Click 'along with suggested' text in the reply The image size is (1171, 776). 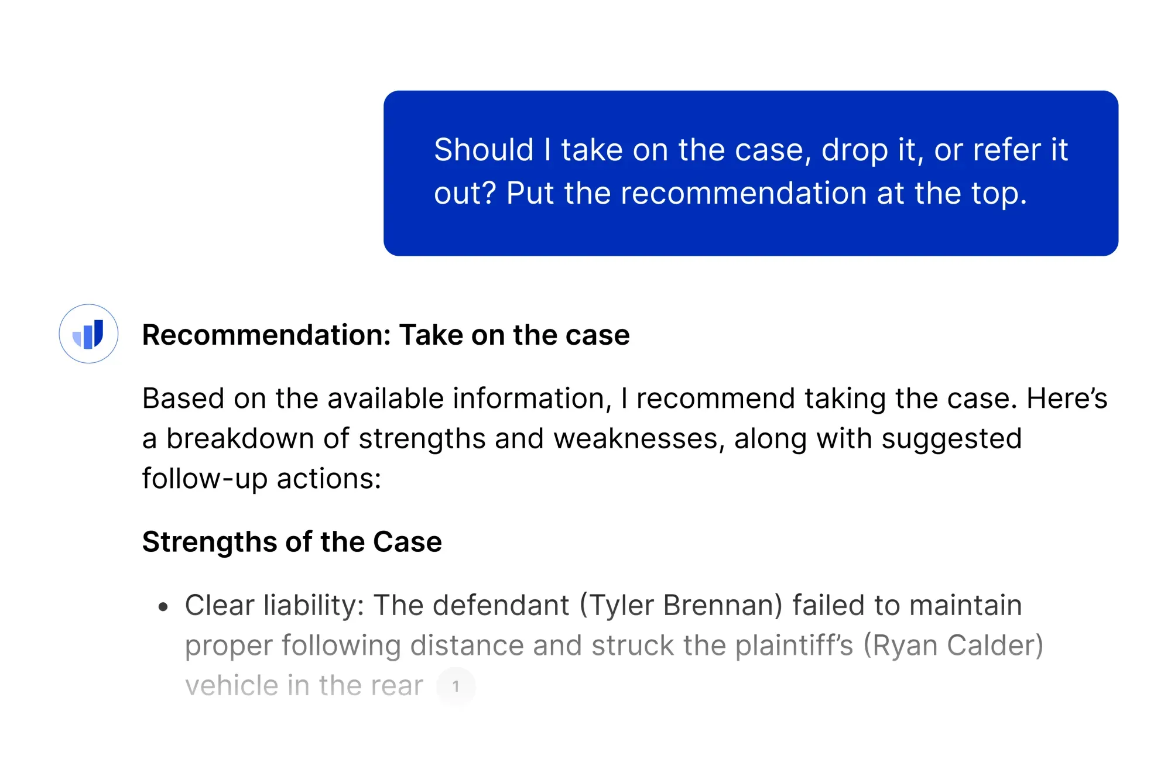[877, 439]
